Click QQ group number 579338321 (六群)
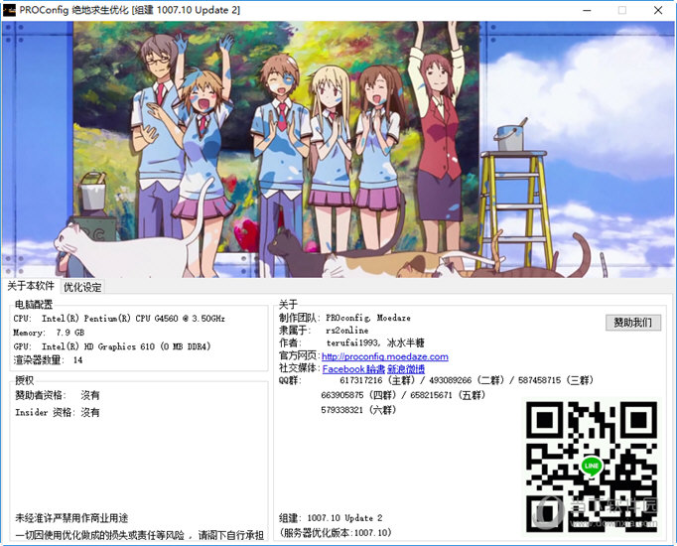 tap(358, 410)
